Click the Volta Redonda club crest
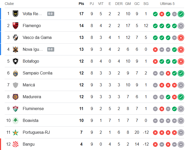The height and width of the screenshot is (150, 188). [x=16, y=14]
